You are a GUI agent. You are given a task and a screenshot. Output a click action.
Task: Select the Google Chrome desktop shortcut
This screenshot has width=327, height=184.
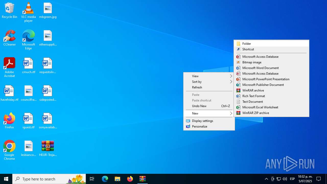[9, 150]
